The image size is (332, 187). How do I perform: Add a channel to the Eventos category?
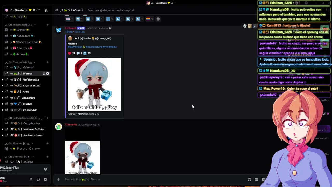point(47,143)
